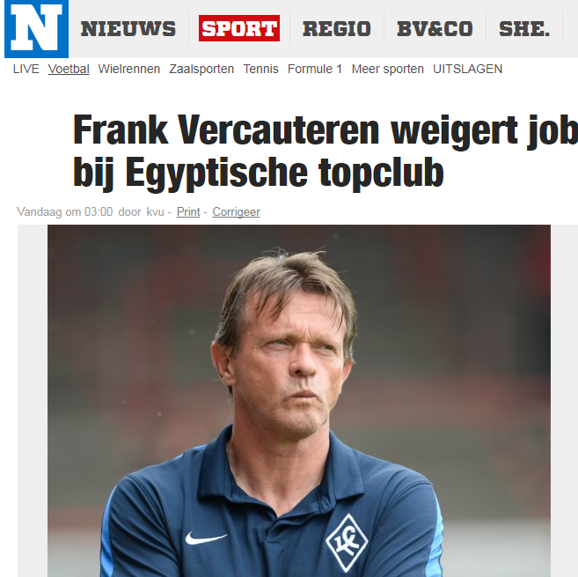The width and height of the screenshot is (578, 577).
Task: Open the NIEUWS section
Action: [128, 29]
